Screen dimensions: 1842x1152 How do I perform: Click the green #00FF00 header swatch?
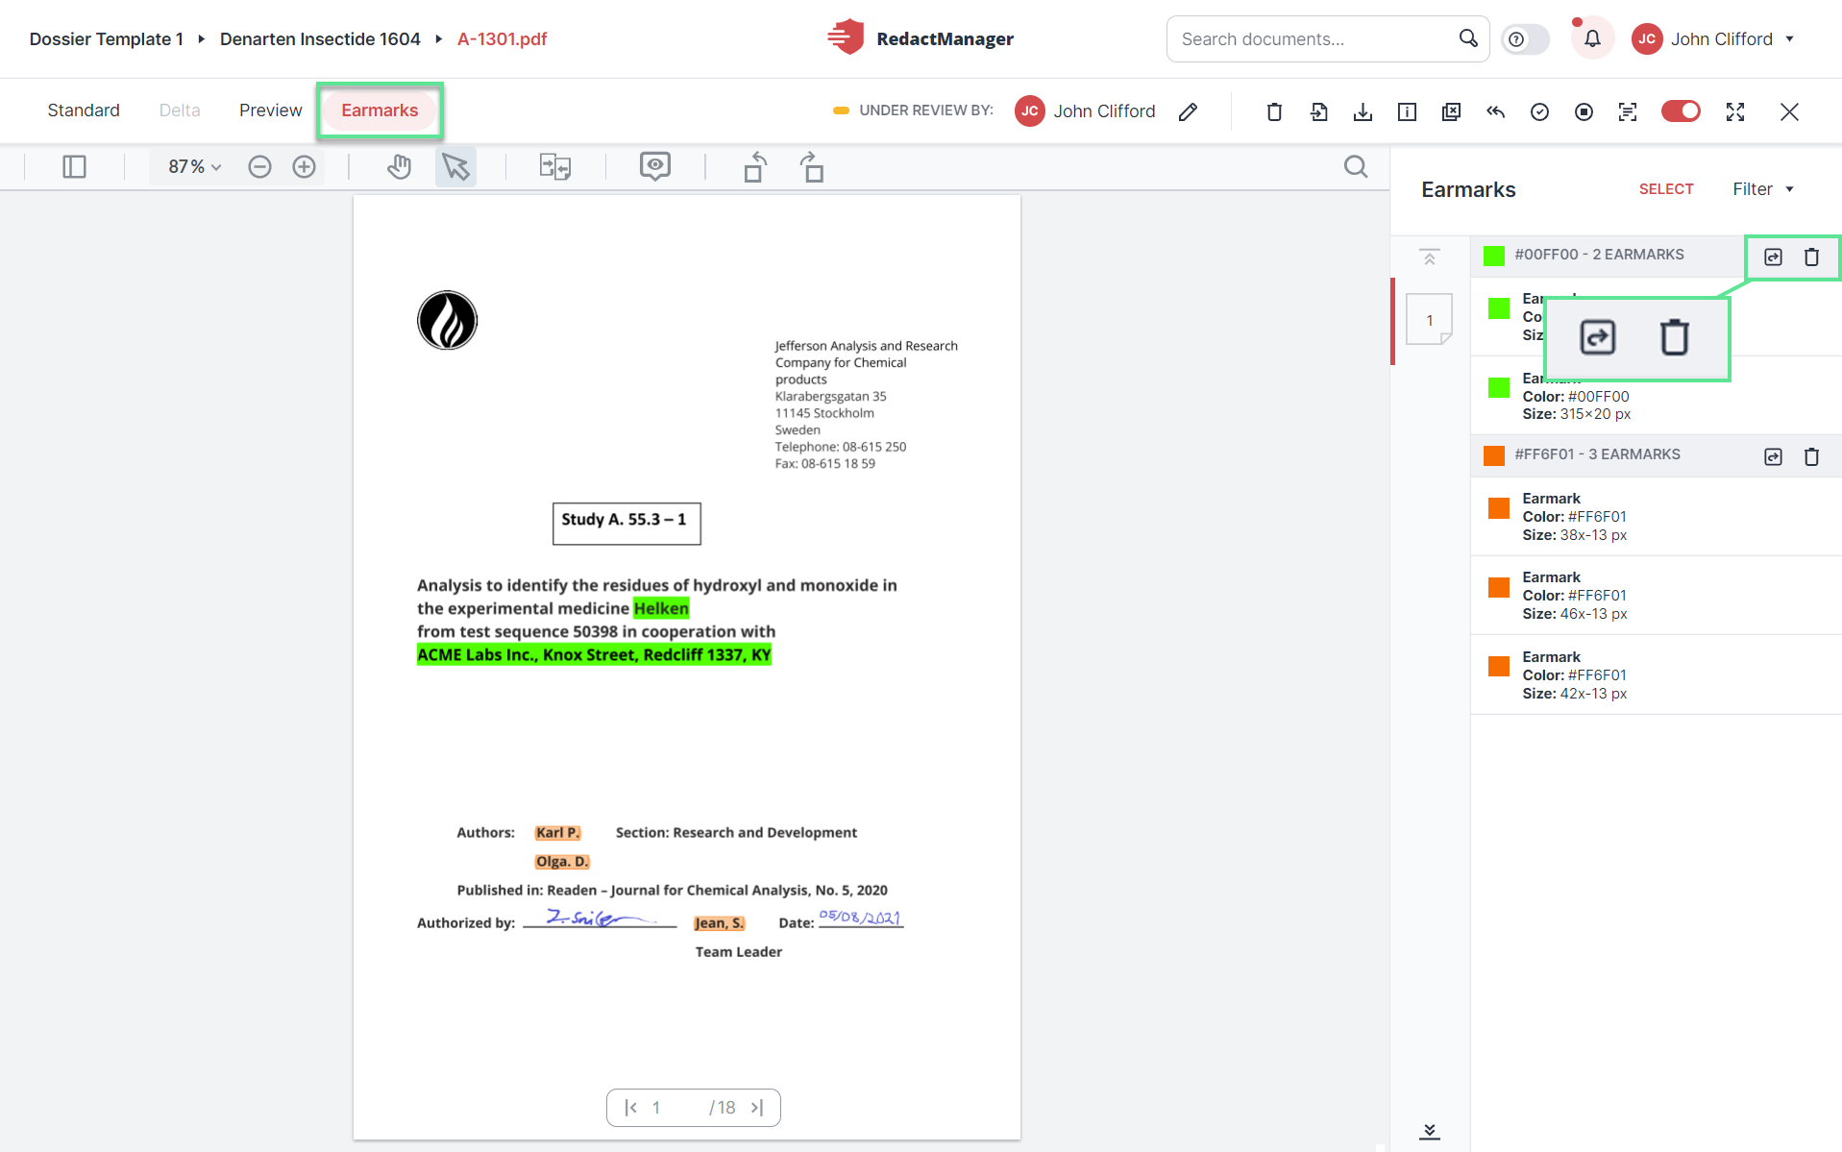[x=1494, y=256]
